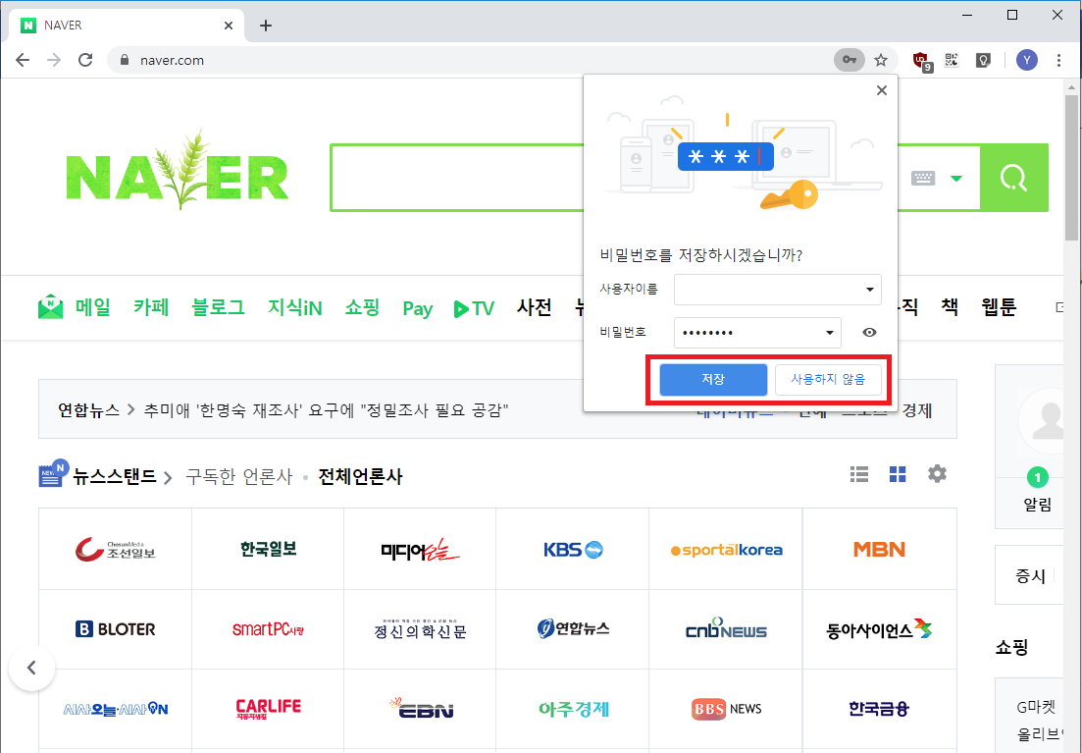Open the 아주경제 publisher tile
Image resolution: width=1082 pixels, height=753 pixels.
[x=573, y=709]
